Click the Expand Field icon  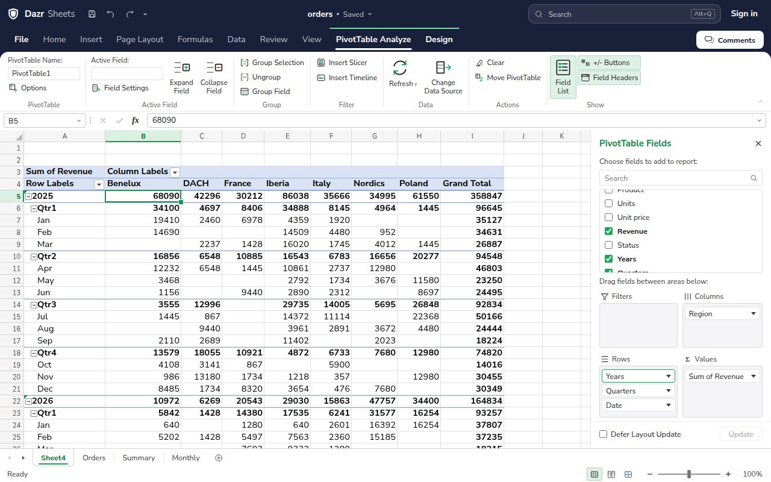click(x=181, y=67)
